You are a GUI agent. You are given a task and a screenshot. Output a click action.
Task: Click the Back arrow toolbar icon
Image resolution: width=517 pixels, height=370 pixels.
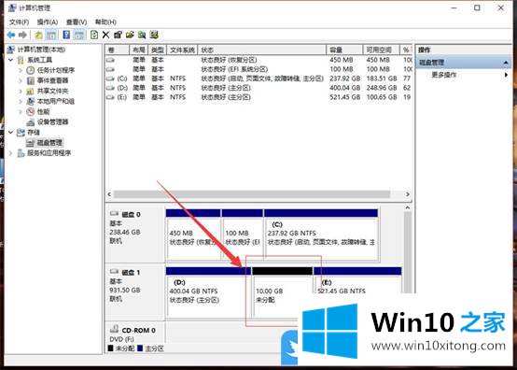(x=11, y=35)
